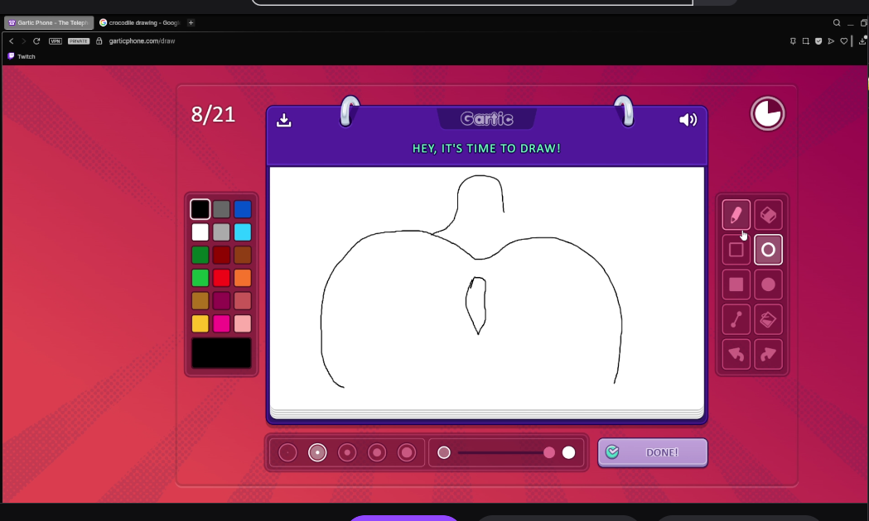Redo the undone stroke
Viewport: 869px width, 521px height.
pos(768,354)
